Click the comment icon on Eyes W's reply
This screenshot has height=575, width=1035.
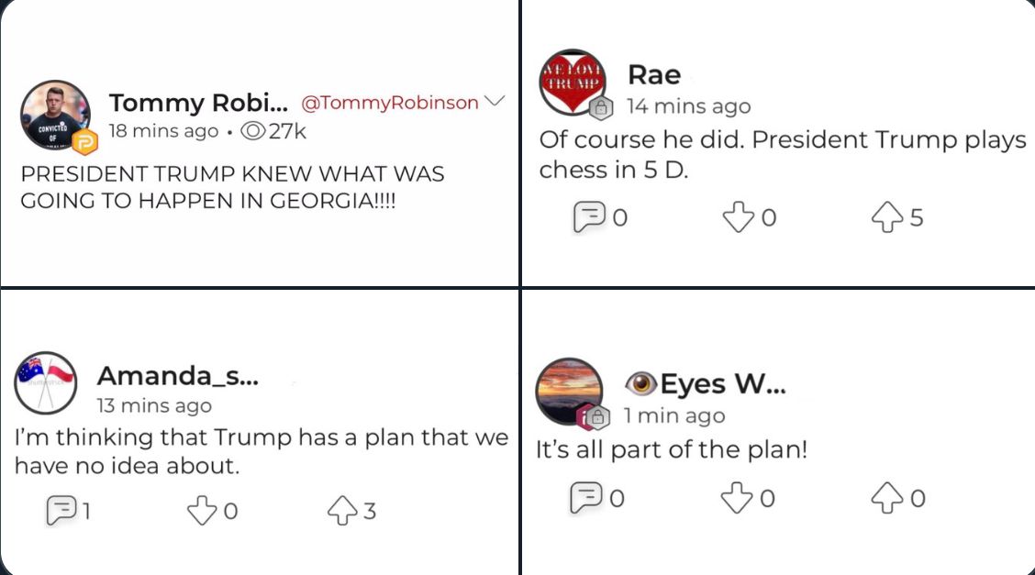click(585, 497)
